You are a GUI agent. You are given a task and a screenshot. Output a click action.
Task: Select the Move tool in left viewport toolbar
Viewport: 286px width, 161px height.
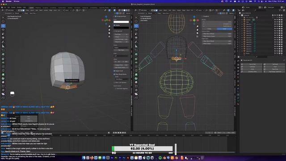(x=3, y=26)
